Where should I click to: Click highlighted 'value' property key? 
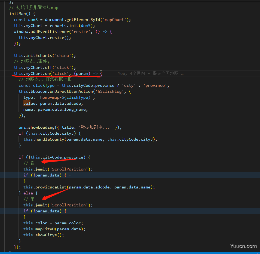[29, 104]
